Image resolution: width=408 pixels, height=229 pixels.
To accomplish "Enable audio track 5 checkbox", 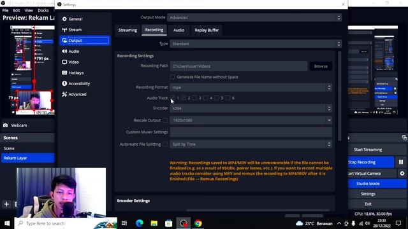I will [217, 98].
